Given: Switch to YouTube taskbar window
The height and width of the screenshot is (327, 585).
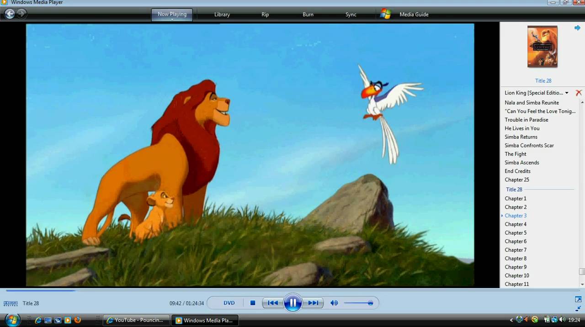Looking at the screenshot, I should coord(136,321).
